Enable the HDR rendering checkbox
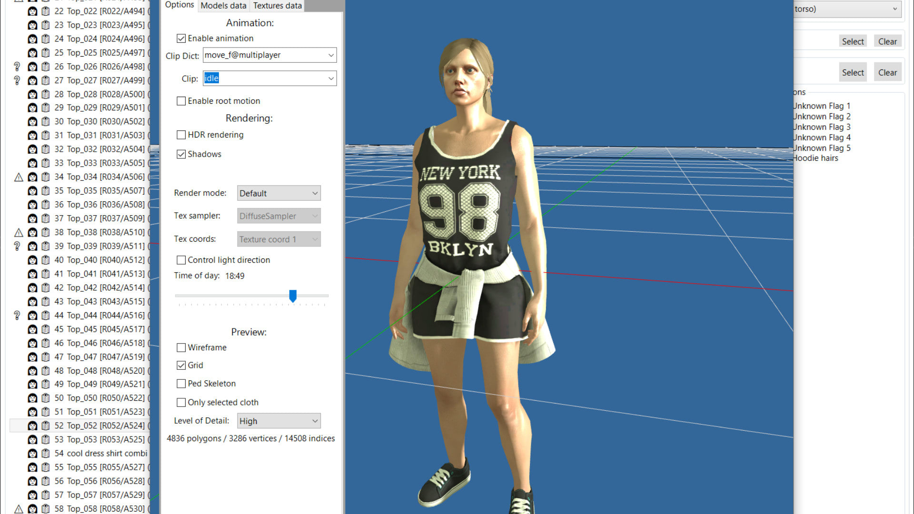 pyautogui.click(x=181, y=135)
